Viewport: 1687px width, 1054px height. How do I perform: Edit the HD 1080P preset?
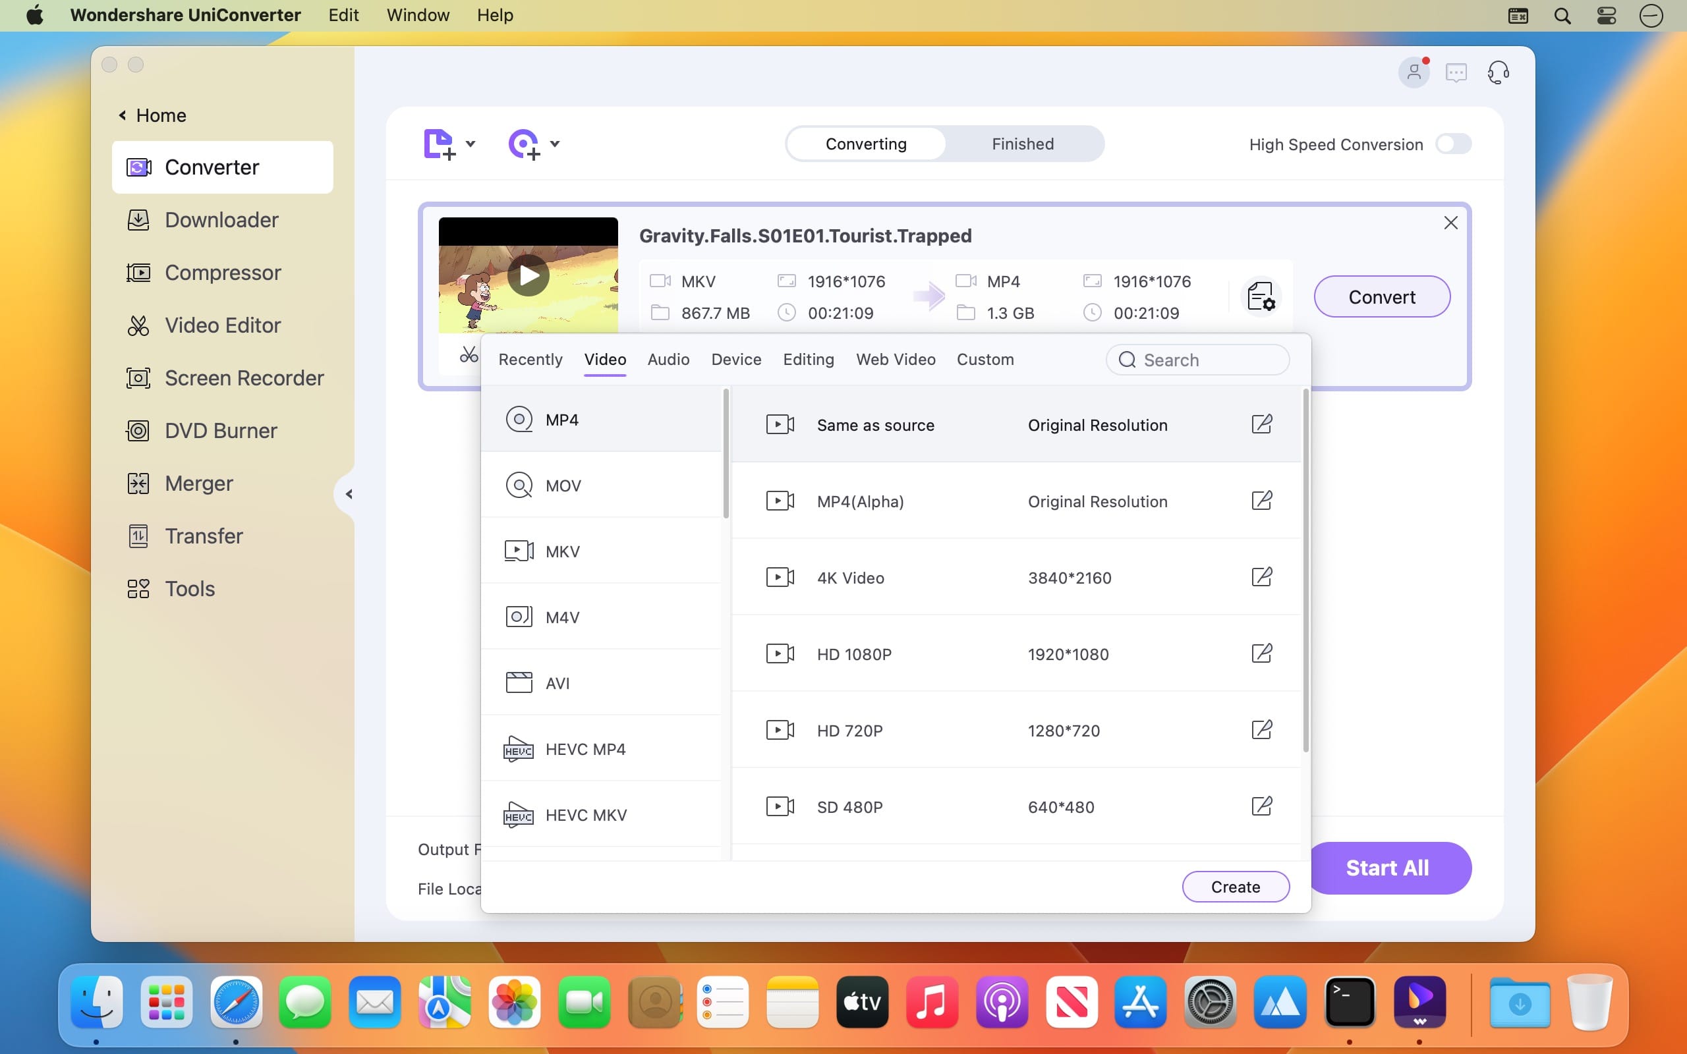click(x=1262, y=653)
